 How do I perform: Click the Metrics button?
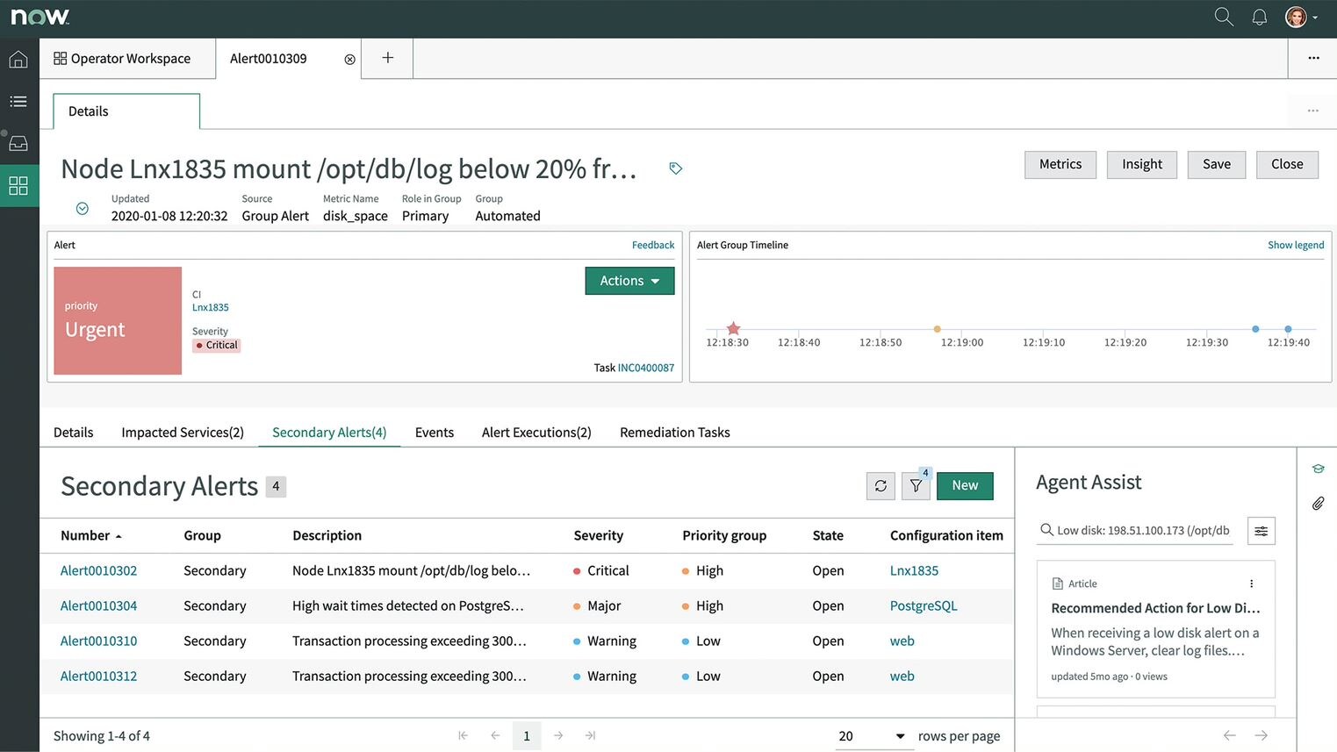(1060, 164)
